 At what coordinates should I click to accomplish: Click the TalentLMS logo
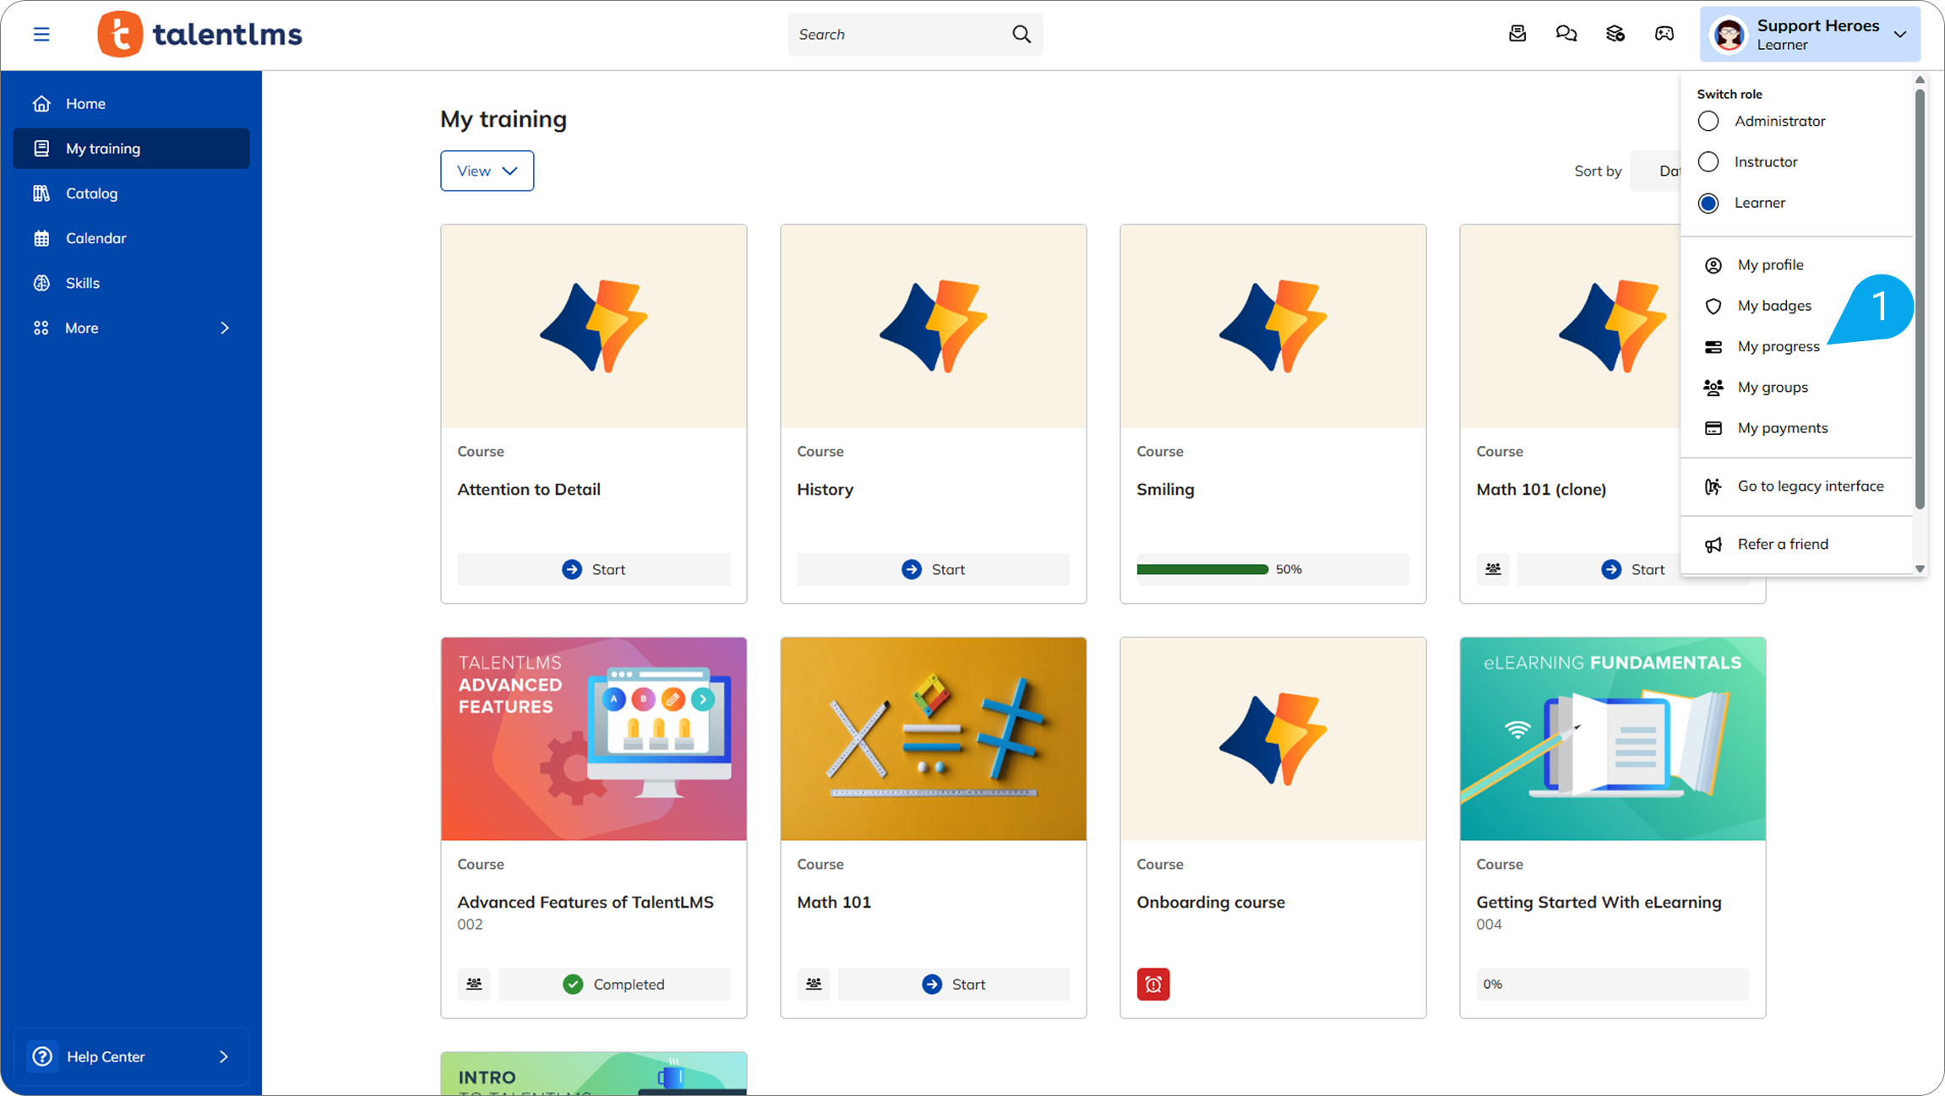click(x=200, y=35)
